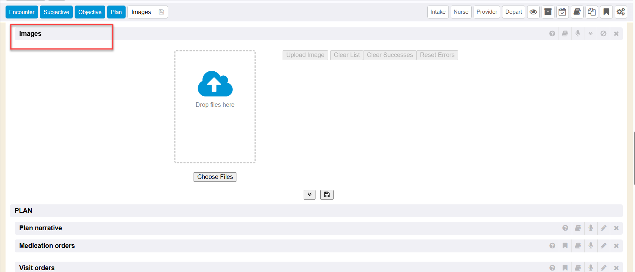Switch to the Subjective tab
Screen dimensions: 635x272
(x=56, y=12)
